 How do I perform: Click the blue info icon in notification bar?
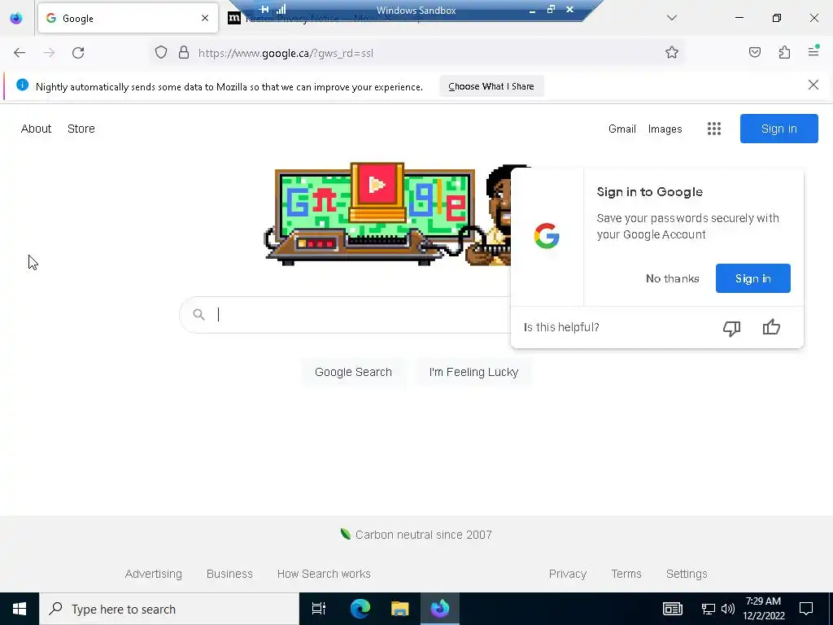tap(22, 85)
